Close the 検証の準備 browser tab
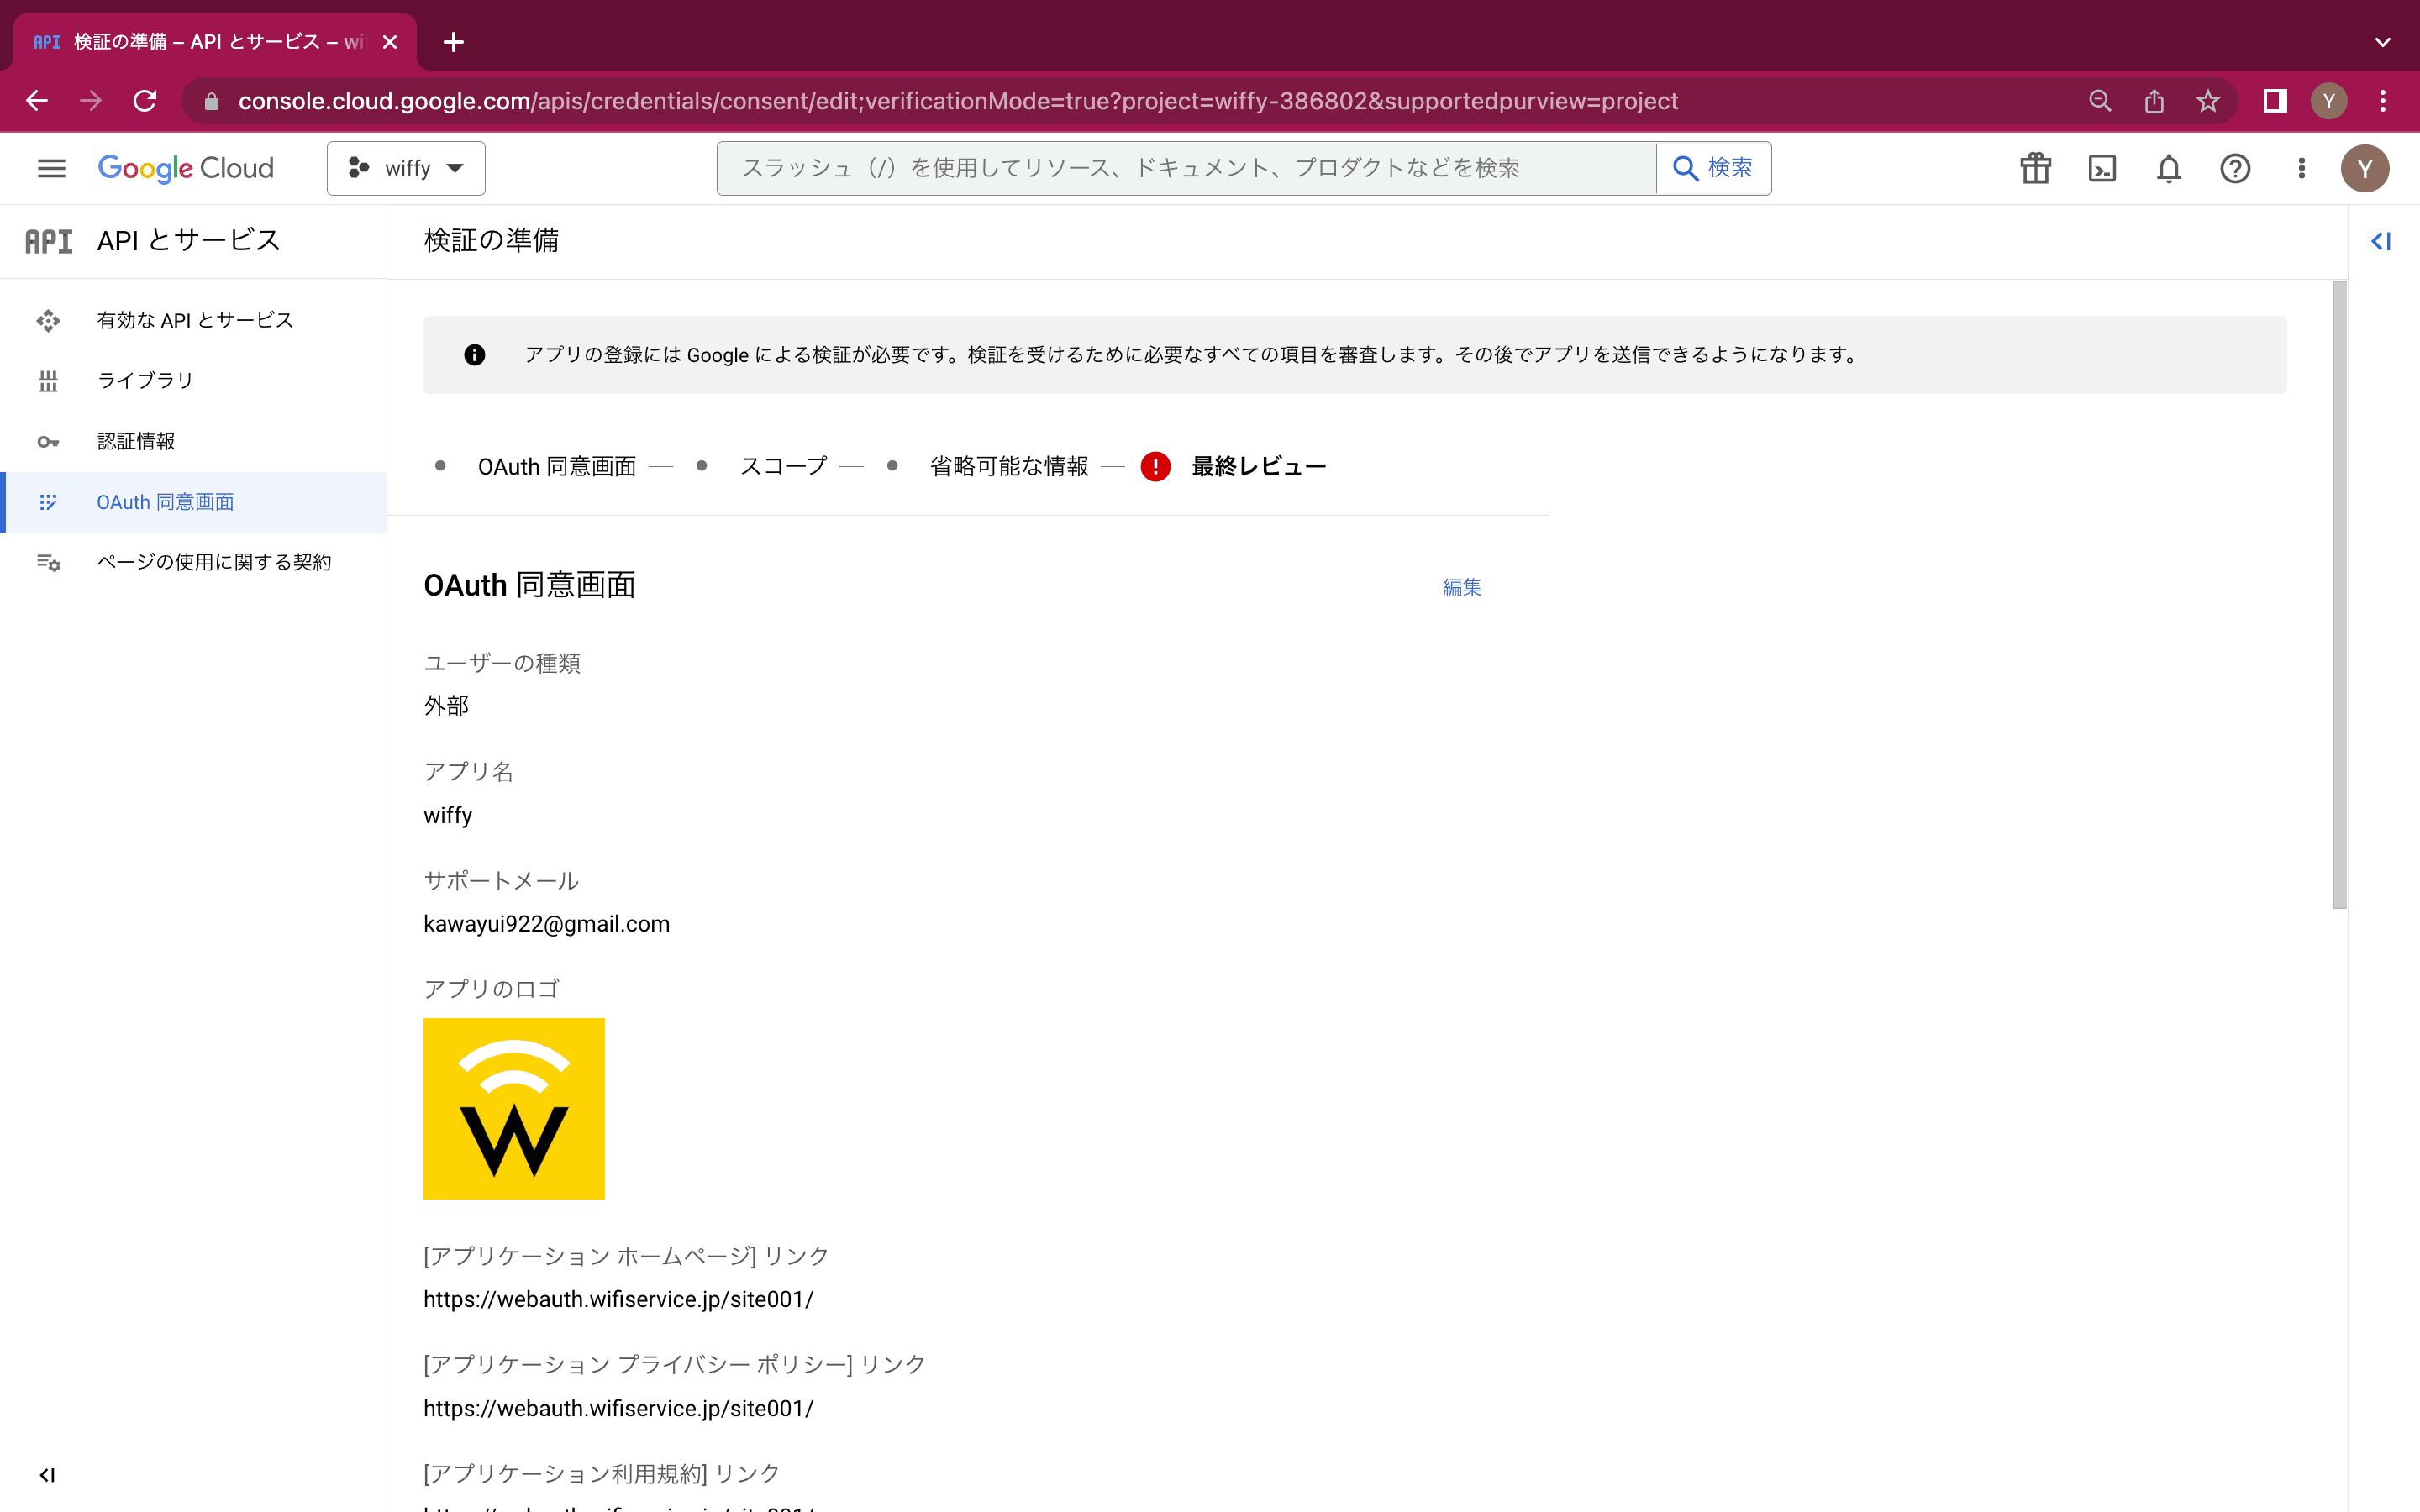Image resolution: width=2420 pixels, height=1512 pixels. [x=390, y=42]
